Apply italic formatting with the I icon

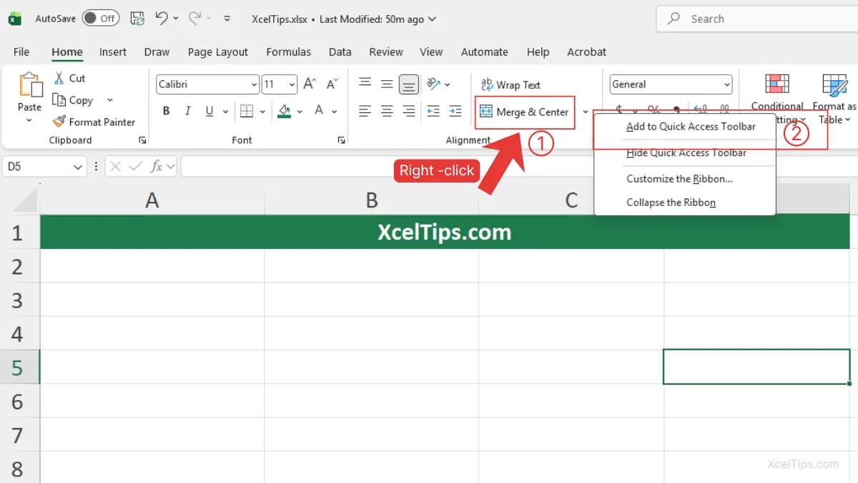point(187,110)
